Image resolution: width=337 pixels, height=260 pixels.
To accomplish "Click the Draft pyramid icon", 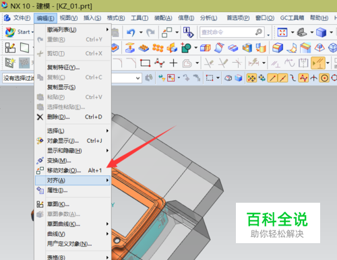I will (x=319, y=48).
